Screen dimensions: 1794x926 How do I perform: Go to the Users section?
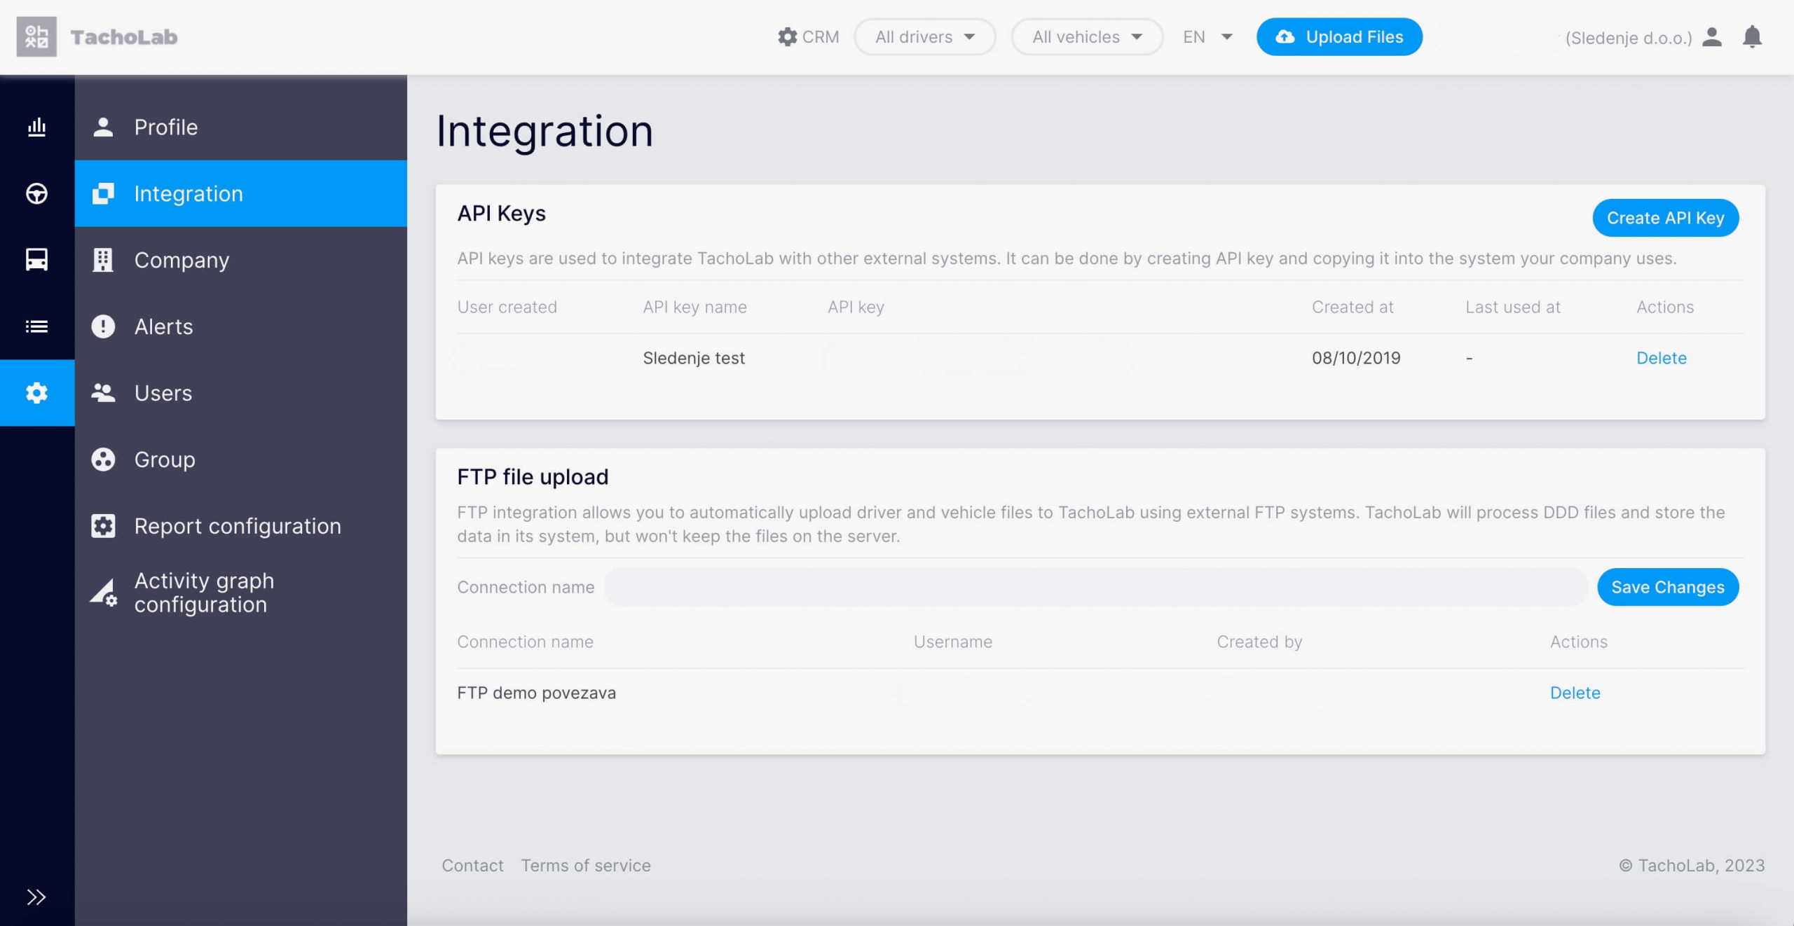coord(240,393)
